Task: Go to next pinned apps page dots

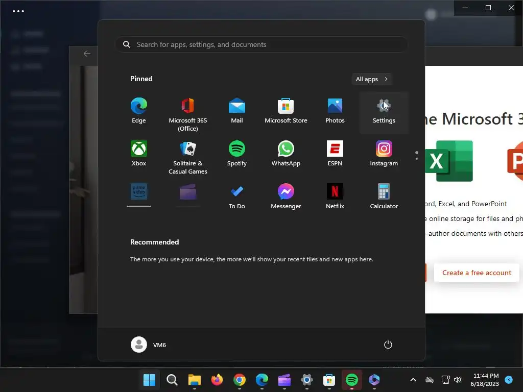Action: pos(417,155)
